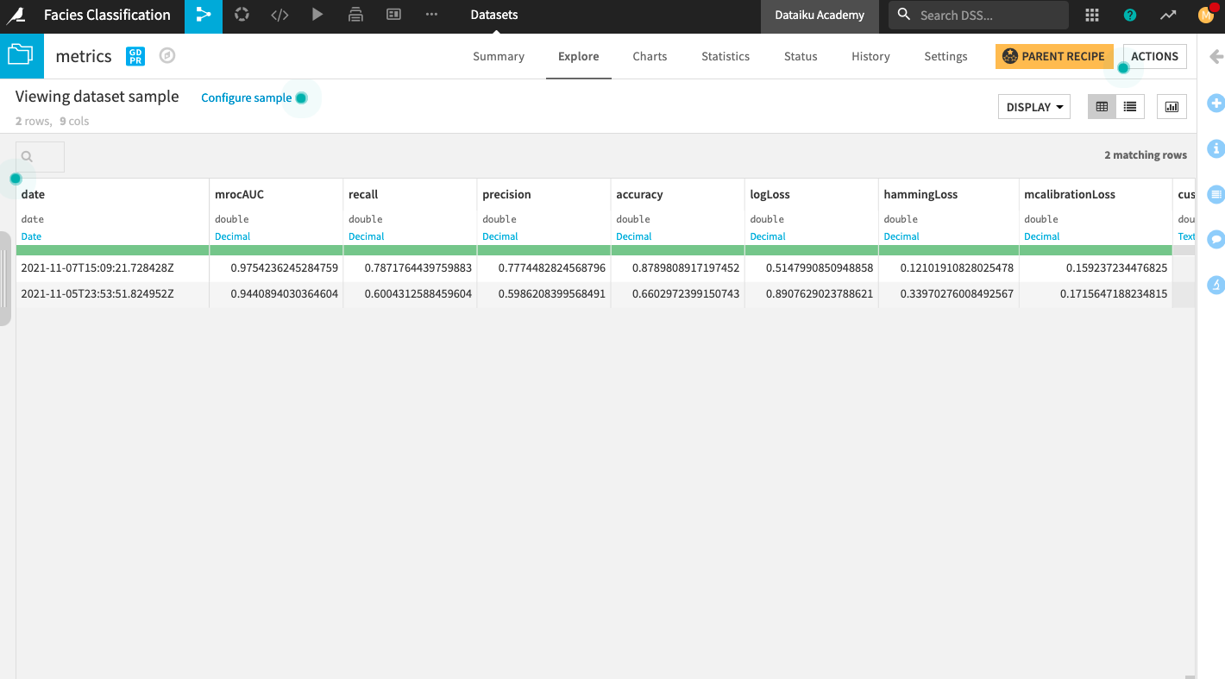Screen dimensions: 1225x679
Task: Collapse right panel with back arrow
Action: tap(1216, 57)
